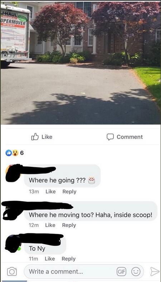Viewport: 161px width, 282px height.
Task: Reply to the 'inside scoop' comment
Action: point(69,225)
